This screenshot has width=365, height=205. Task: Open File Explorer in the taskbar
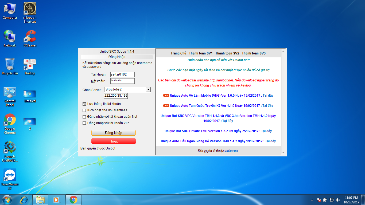pos(40,199)
